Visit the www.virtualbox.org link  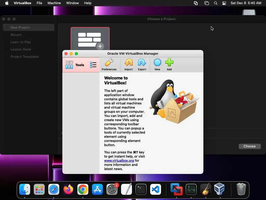tap(119, 160)
